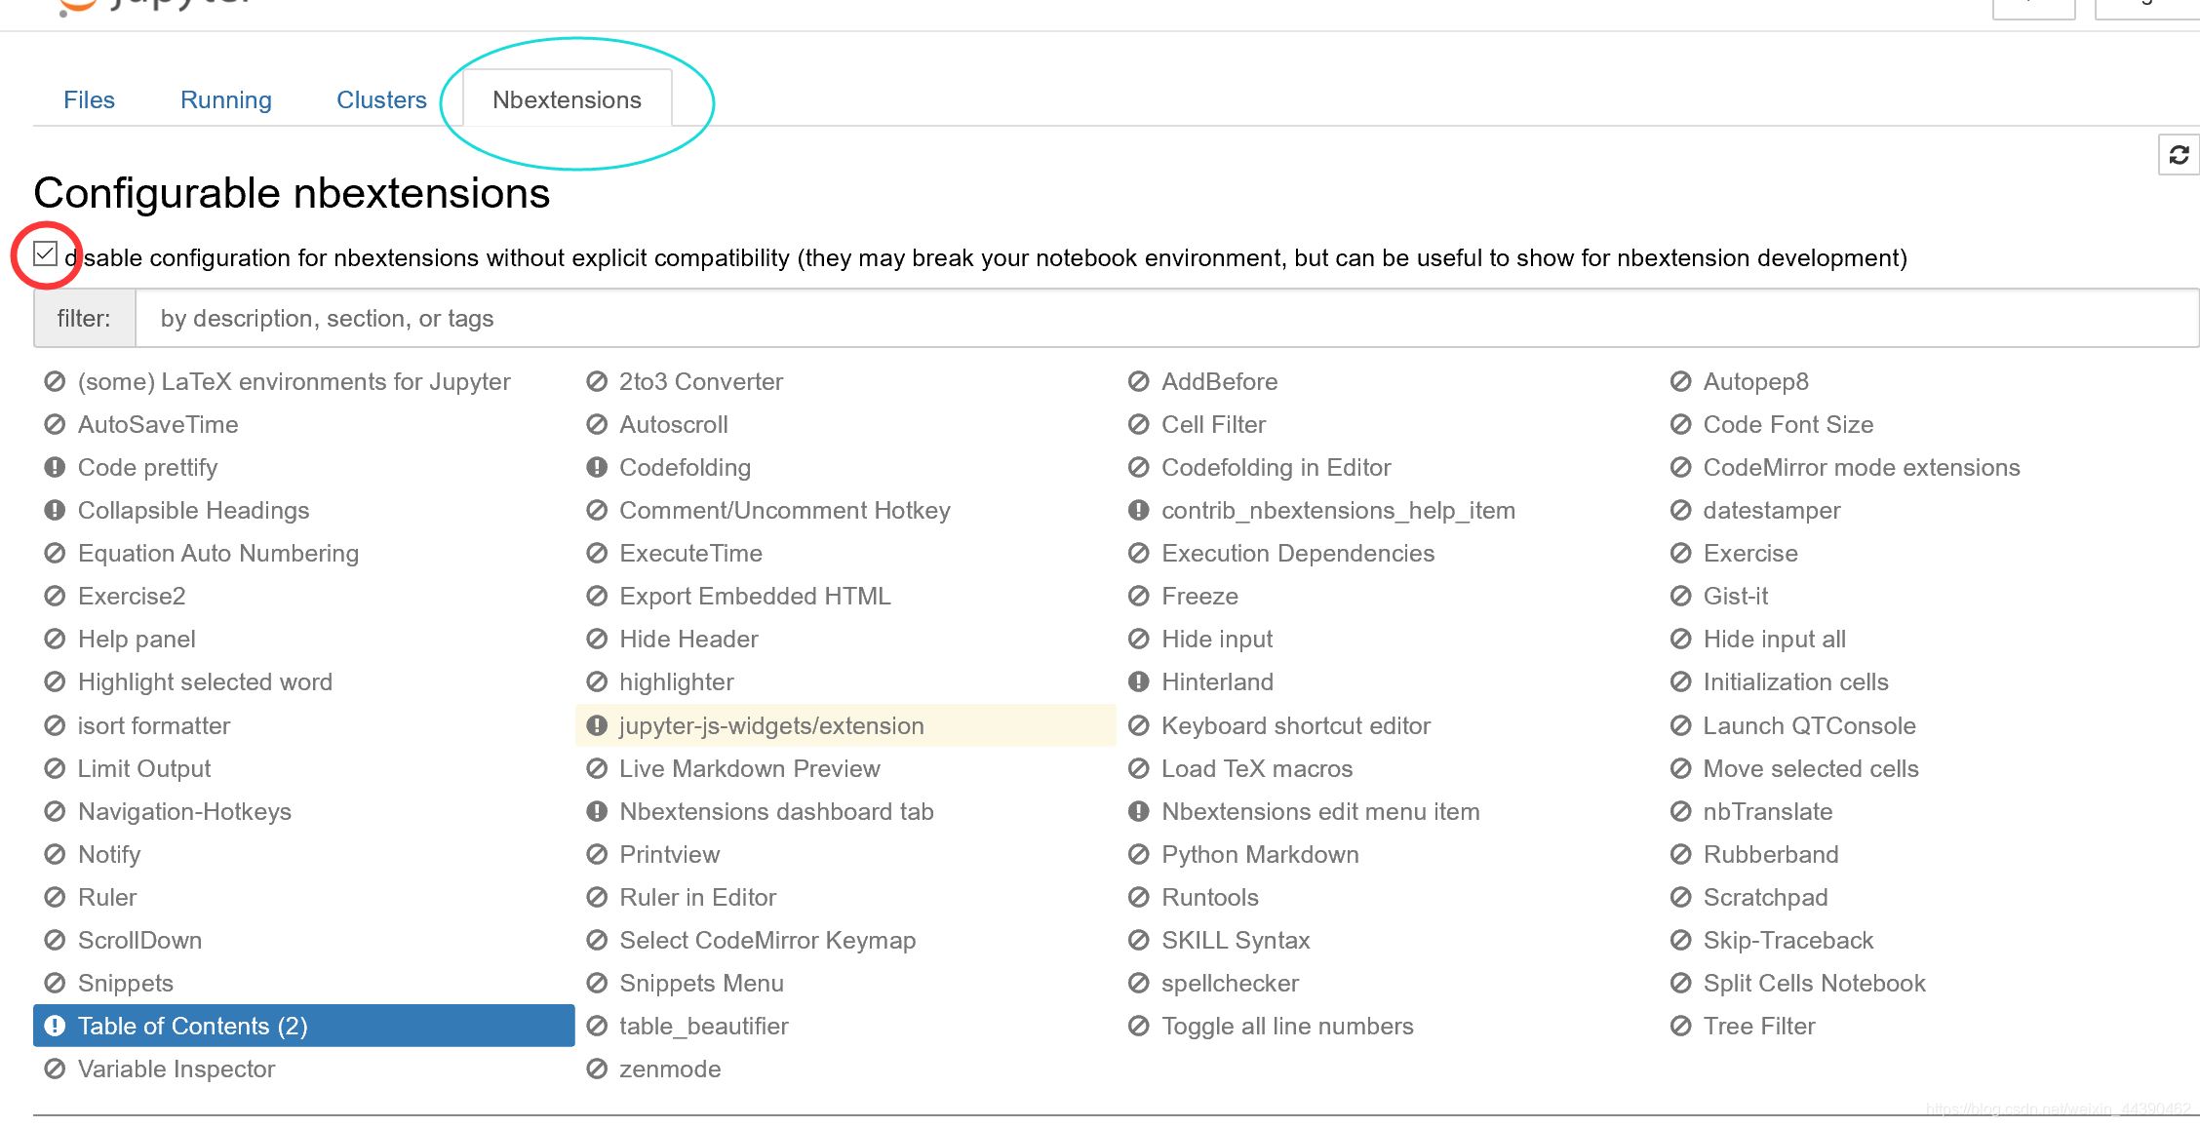This screenshot has width=2200, height=1127.
Task: Select the ExecuteTime extension
Action: pyautogui.click(x=690, y=554)
